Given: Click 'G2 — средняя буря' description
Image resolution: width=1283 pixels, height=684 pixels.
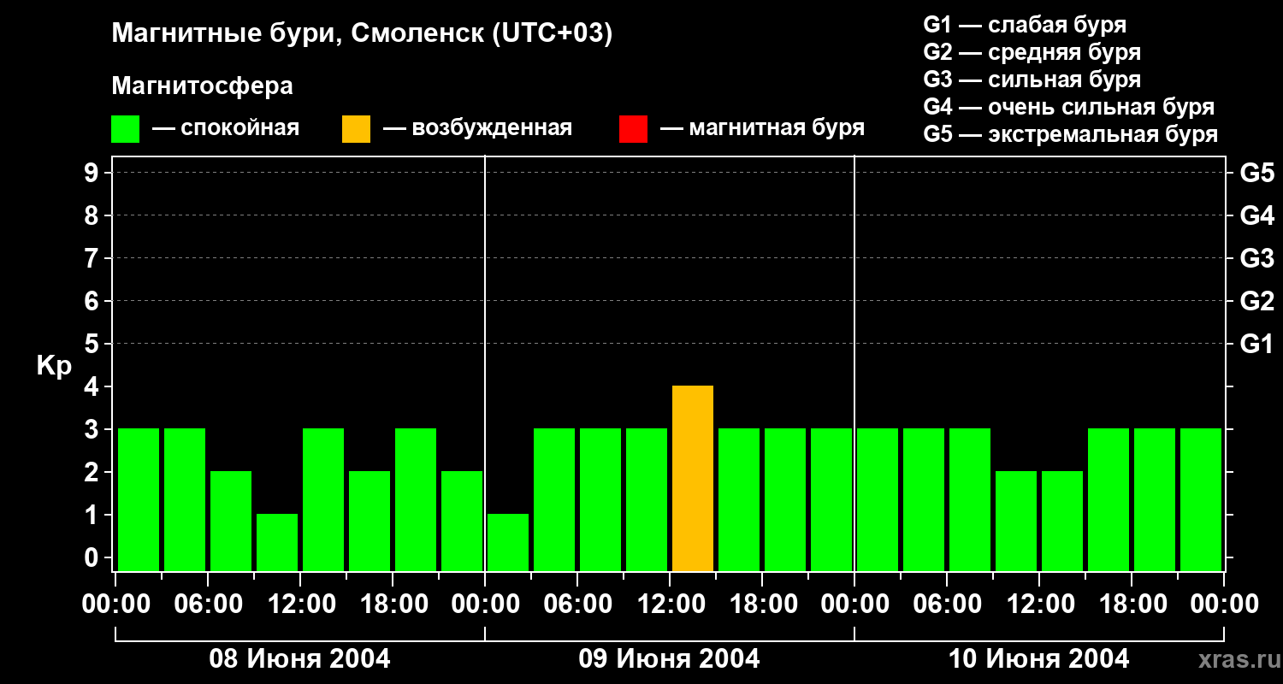Looking at the screenshot, I should [1032, 52].
